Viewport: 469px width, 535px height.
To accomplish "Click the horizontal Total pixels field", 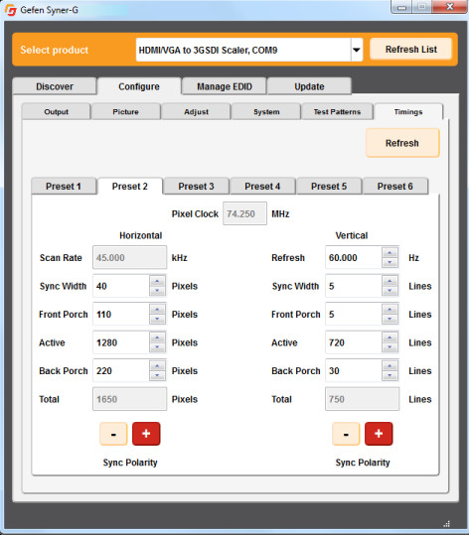I will pos(129,399).
